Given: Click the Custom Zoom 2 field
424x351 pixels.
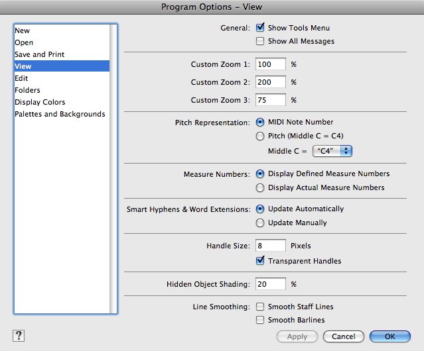Looking at the screenshot, I should 271,82.
